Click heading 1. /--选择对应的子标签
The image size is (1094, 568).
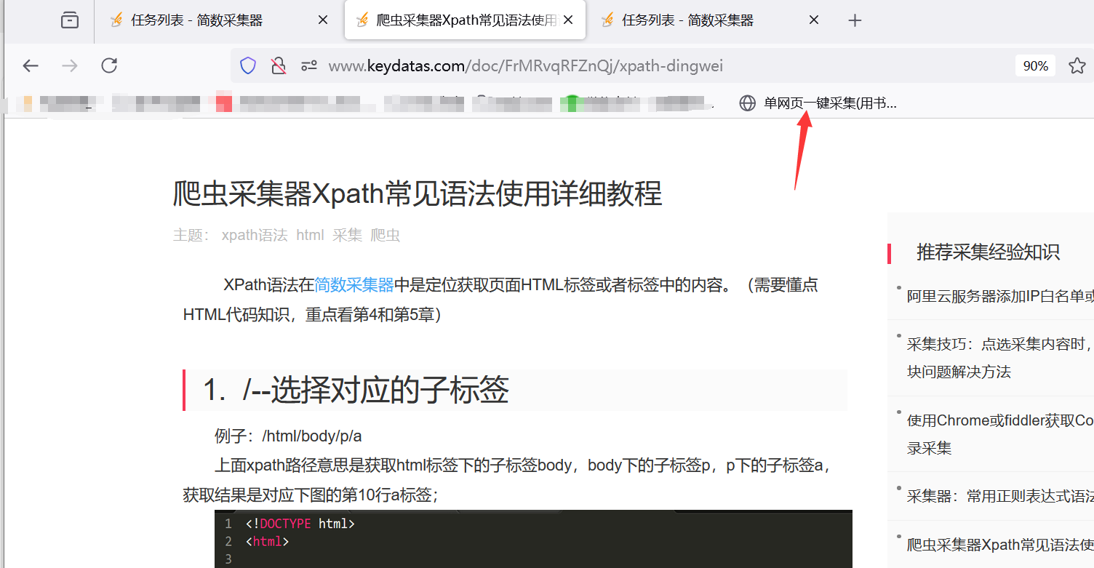click(x=356, y=391)
